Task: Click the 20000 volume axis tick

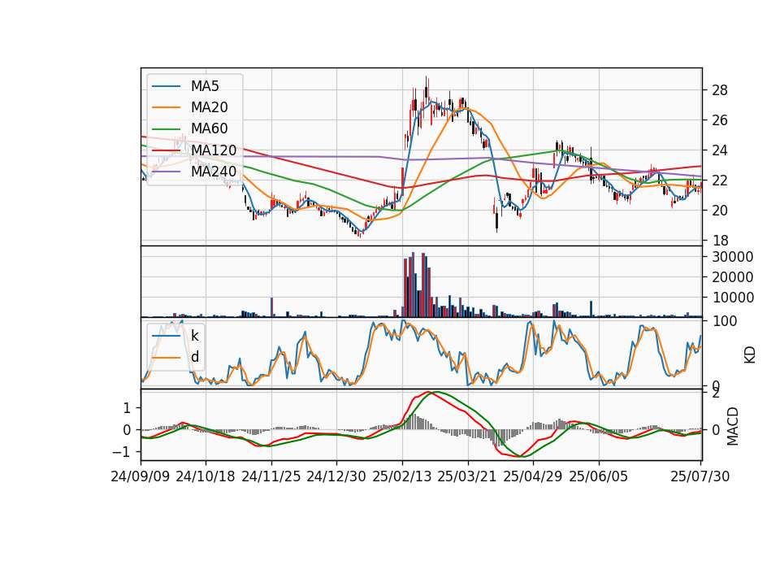Action: pos(733,277)
